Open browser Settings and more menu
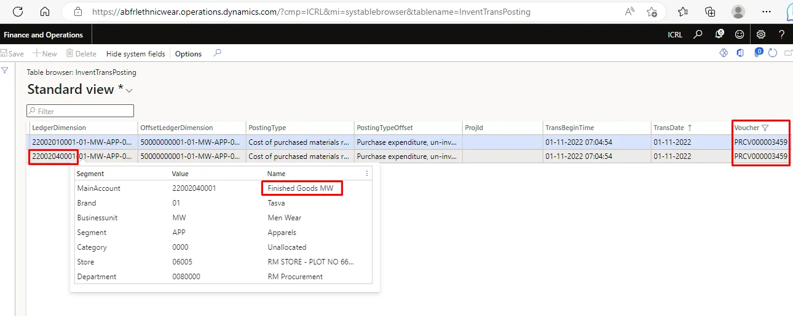The image size is (793, 316). coord(766,12)
